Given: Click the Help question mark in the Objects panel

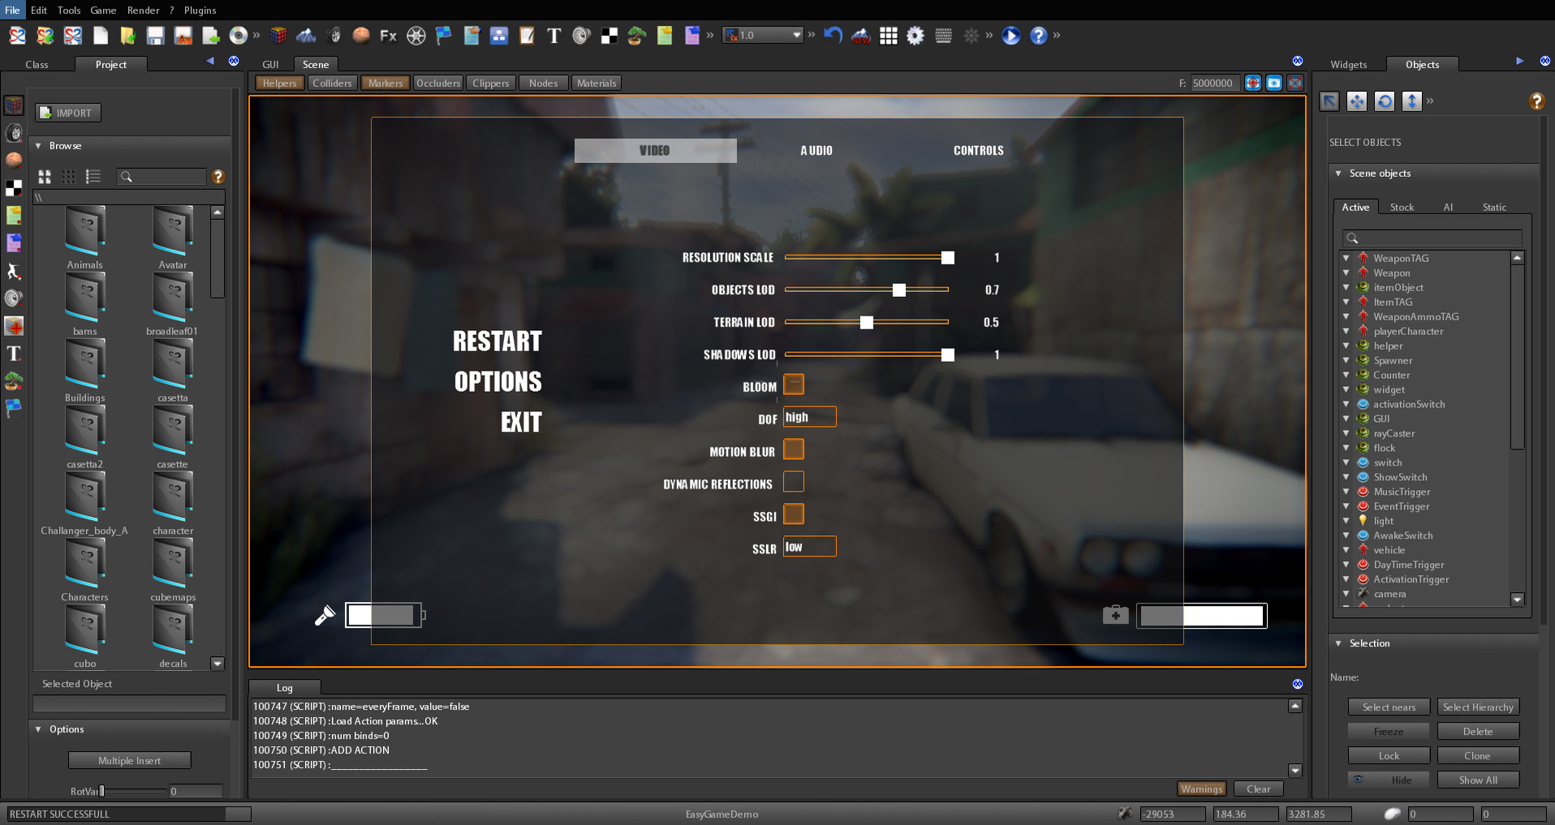Looking at the screenshot, I should [1536, 101].
